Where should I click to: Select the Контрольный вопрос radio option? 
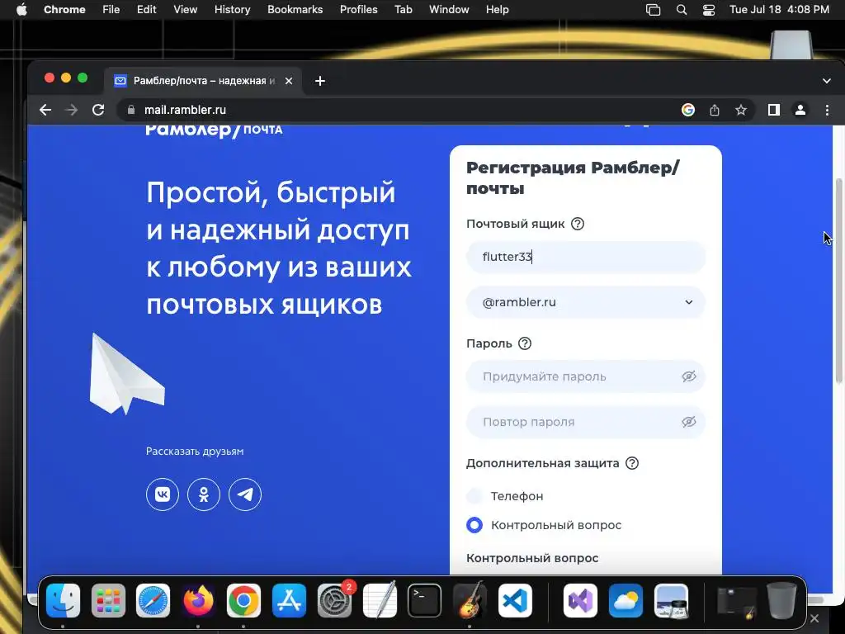(474, 525)
